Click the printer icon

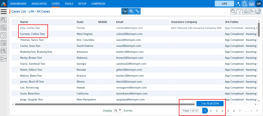(x=246, y=11)
